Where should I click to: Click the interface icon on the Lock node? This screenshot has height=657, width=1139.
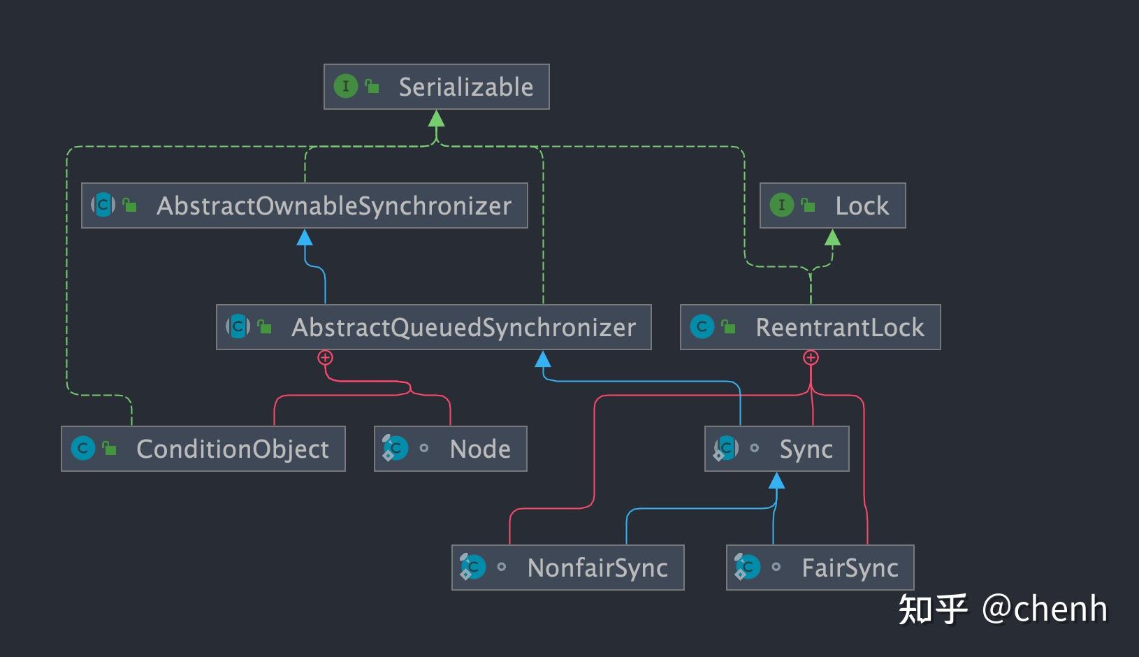coord(781,205)
